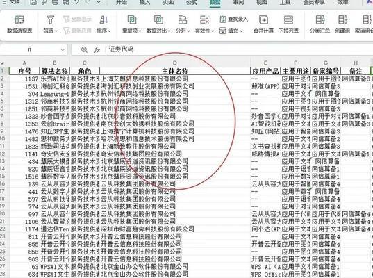Expand the quick access toolbar chevron
Viewport: 373px width, 278px height.
coord(99,2)
